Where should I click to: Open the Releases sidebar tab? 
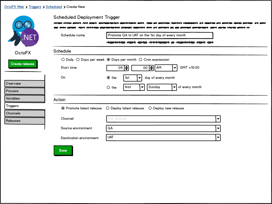tap(24, 121)
